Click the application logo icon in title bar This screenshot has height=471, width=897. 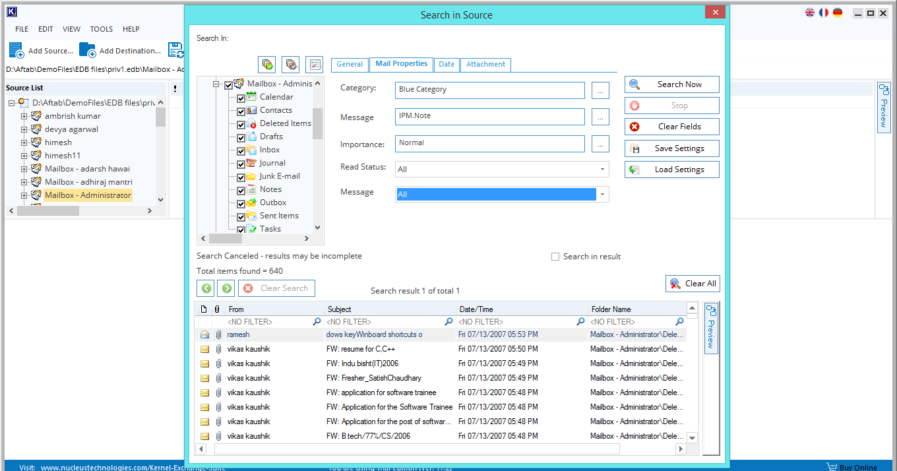pyautogui.click(x=11, y=12)
